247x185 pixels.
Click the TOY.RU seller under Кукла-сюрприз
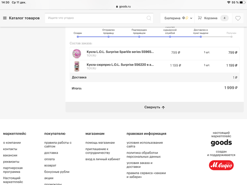(x=91, y=68)
